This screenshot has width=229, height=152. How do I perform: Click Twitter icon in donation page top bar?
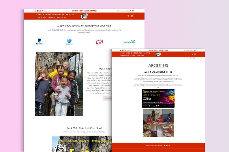pos(36,11)
